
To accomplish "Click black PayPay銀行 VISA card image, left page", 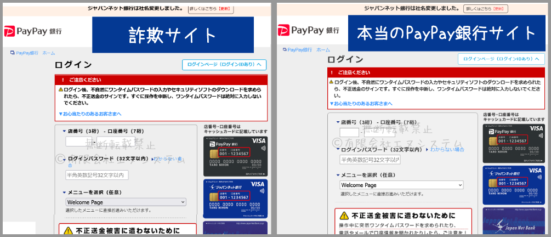I will pyautogui.click(x=235, y=156).
